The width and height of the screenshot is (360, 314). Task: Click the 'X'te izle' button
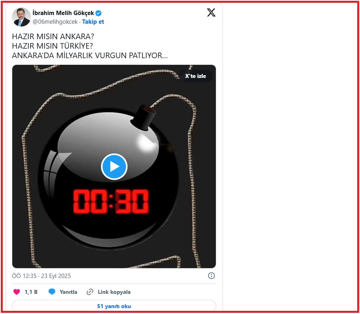(x=195, y=76)
